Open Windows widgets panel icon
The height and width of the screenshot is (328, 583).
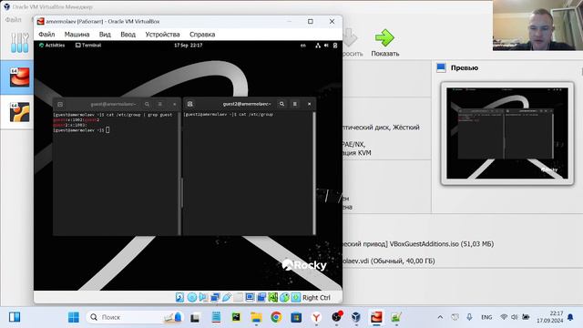15,317
